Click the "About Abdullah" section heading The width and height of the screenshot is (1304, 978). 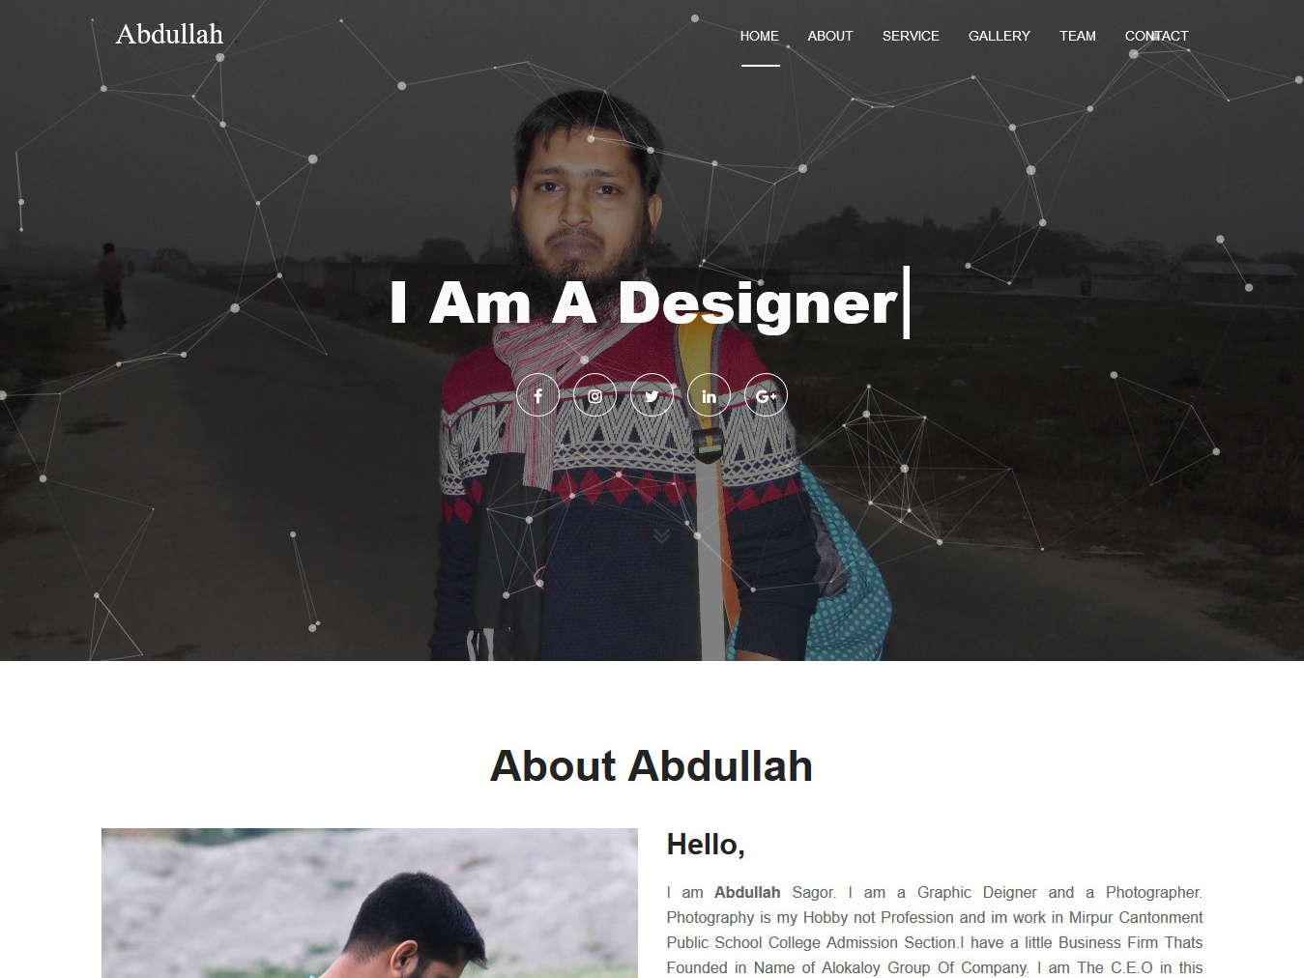click(x=652, y=766)
